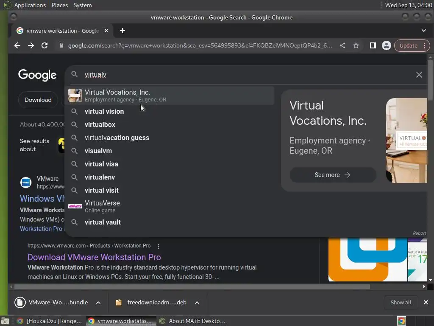434x326 pixels.
Task: Click the show desktop icon in taskbar
Action: coord(5,321)
